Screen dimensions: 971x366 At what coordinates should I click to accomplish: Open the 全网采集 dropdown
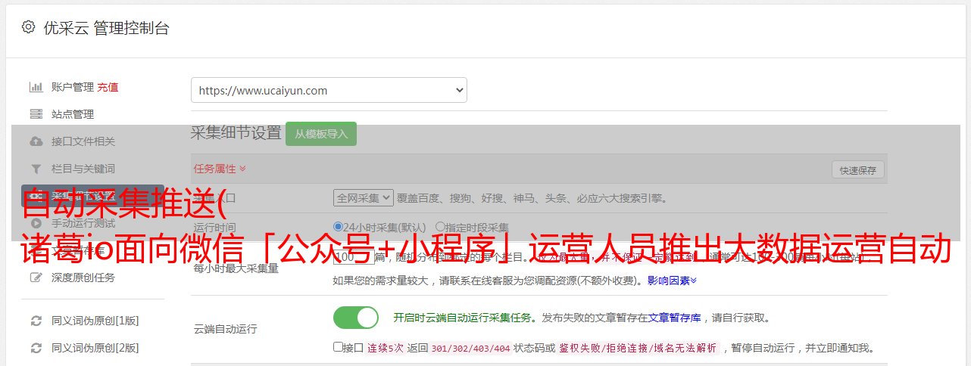364,197
